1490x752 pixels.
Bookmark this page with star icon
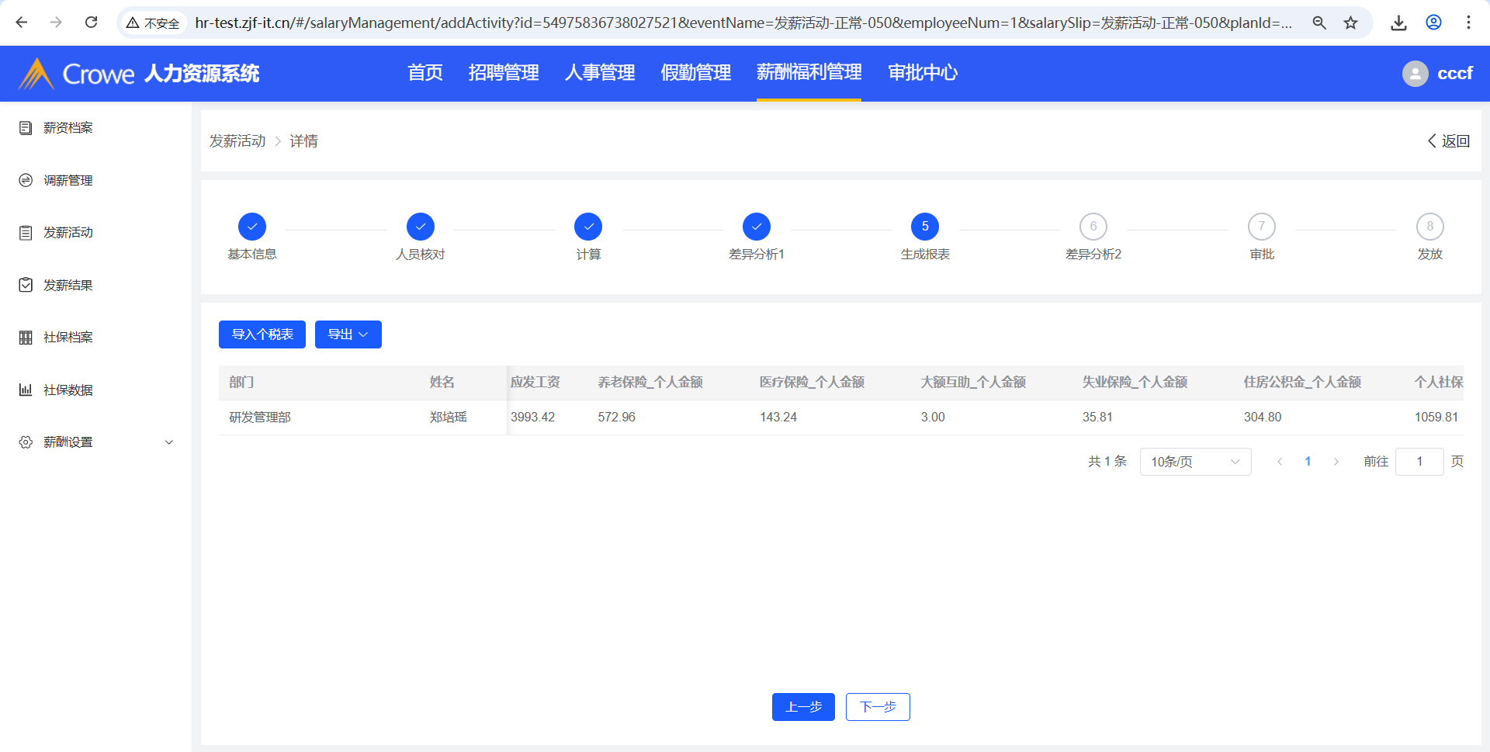point(1351,23)
